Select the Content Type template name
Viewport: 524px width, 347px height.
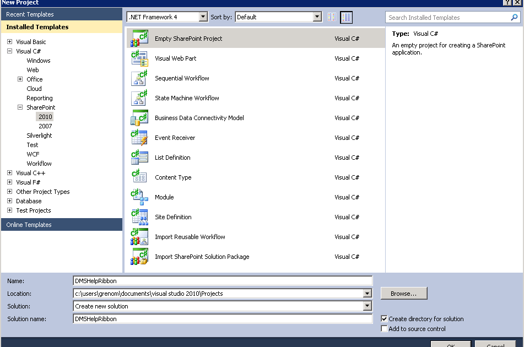tap(173, 177)
